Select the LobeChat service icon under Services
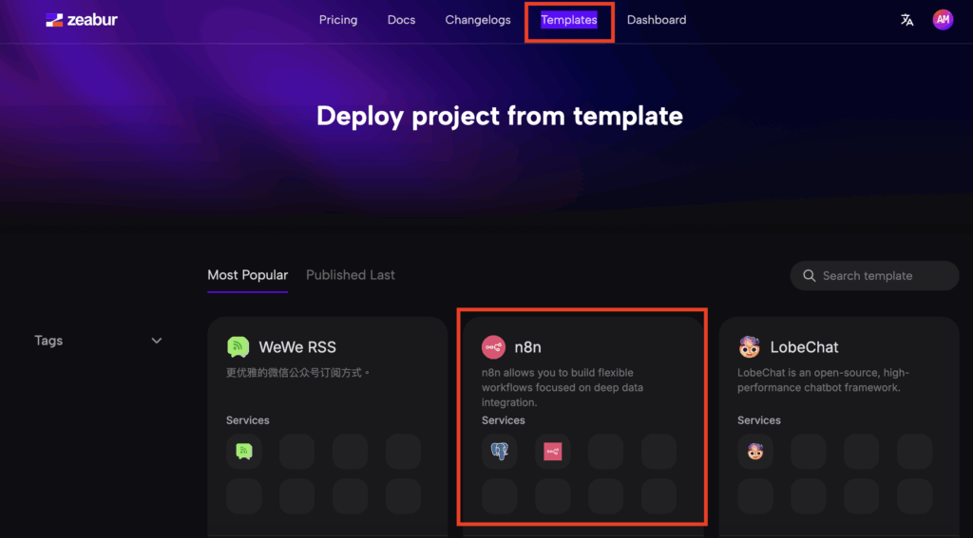The height and width of the screenshot is (538, 973). tap(755, 452)
